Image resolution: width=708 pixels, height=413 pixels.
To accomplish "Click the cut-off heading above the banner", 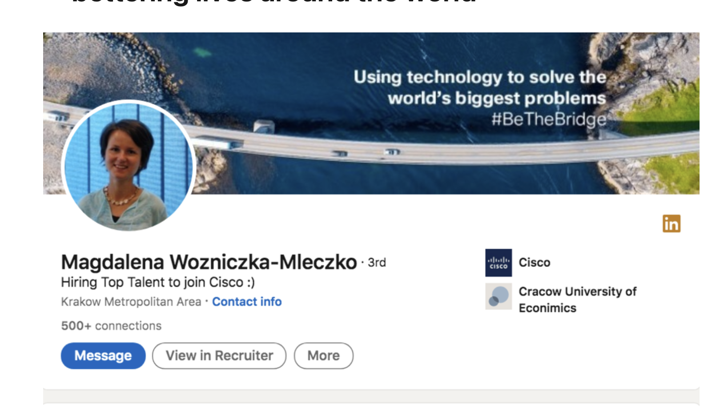I will click(x=274, y=3).
